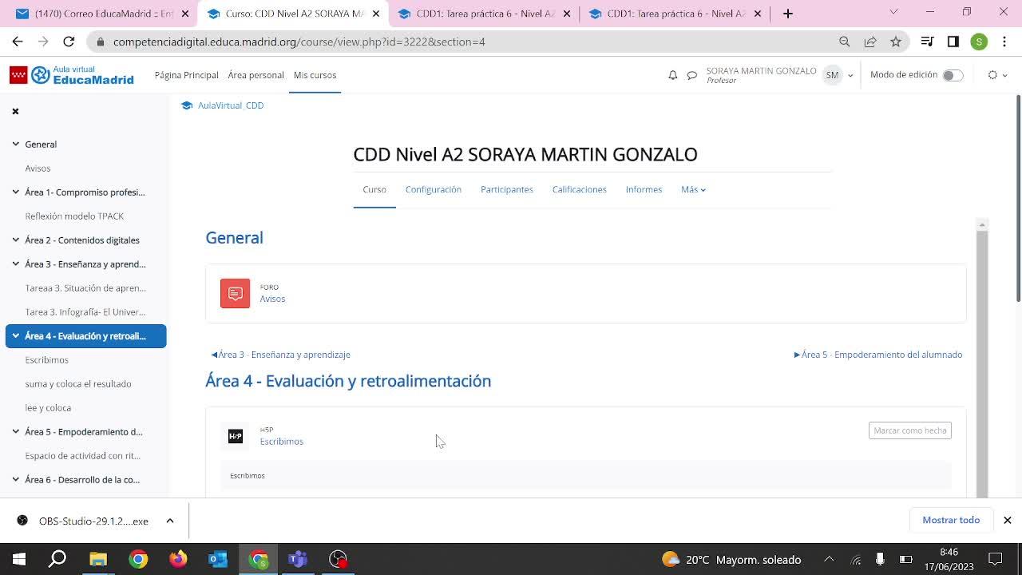Click the EducaMadrid Aula virtual logo
Image resolution: width=1022 pixels, height=575 pixels.
(72, 75)
